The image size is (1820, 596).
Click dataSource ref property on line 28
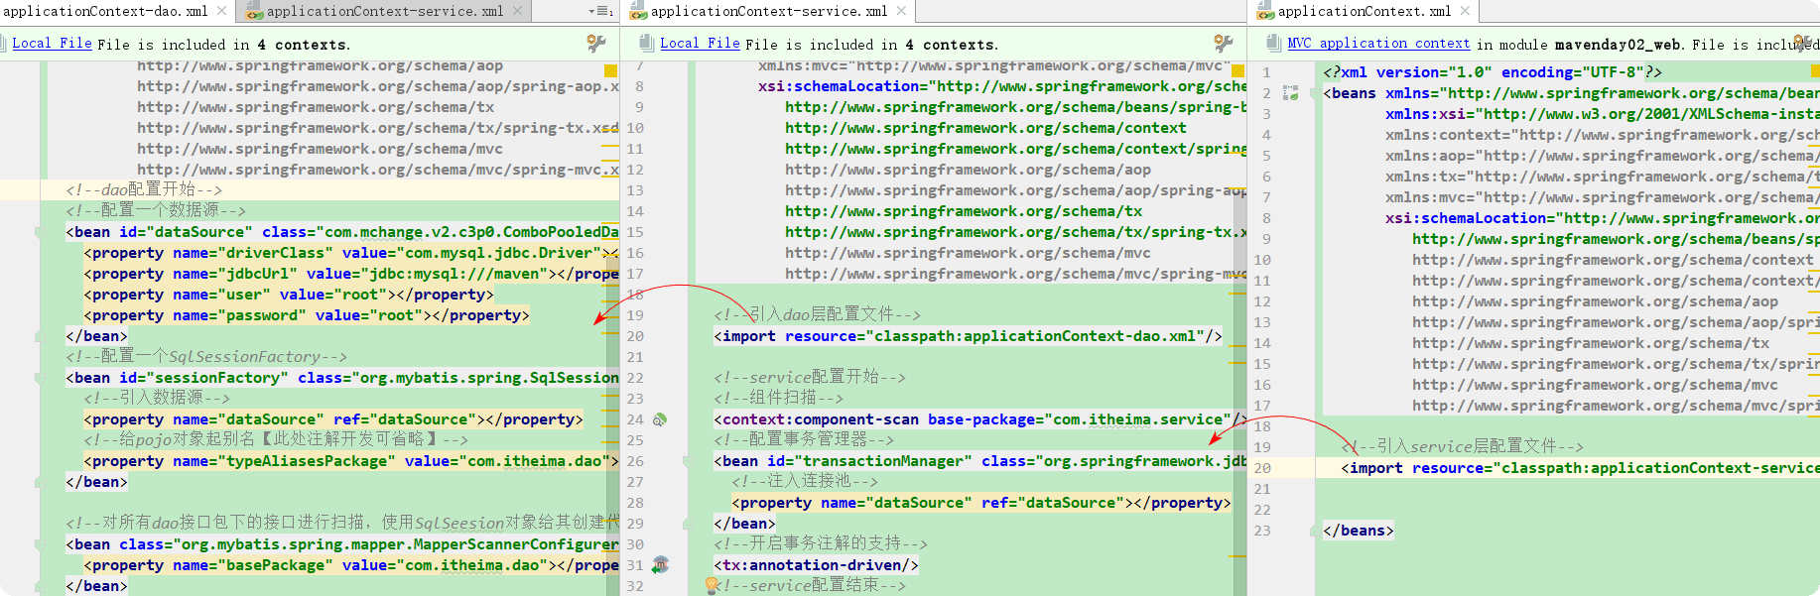(x=981, y=503)
